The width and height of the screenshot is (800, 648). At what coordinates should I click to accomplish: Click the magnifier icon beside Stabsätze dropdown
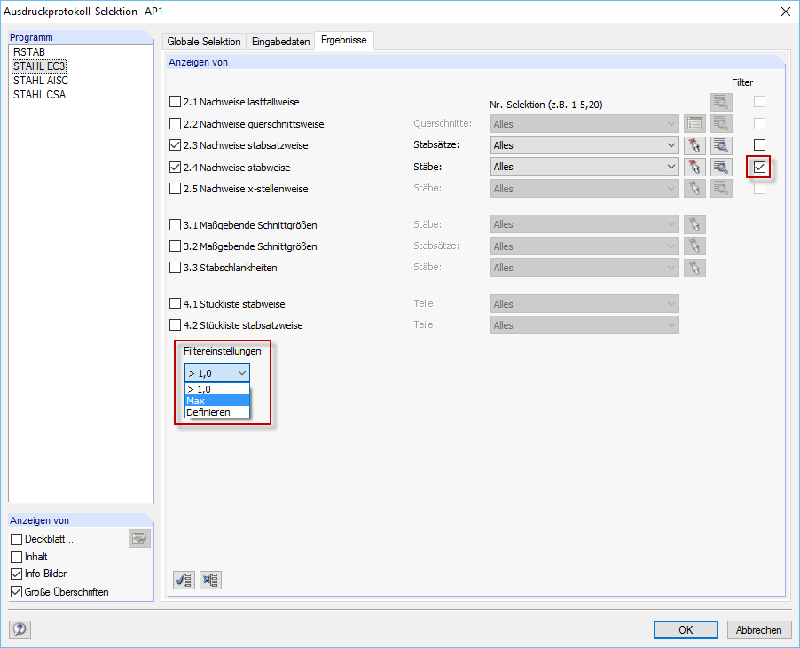720,144
